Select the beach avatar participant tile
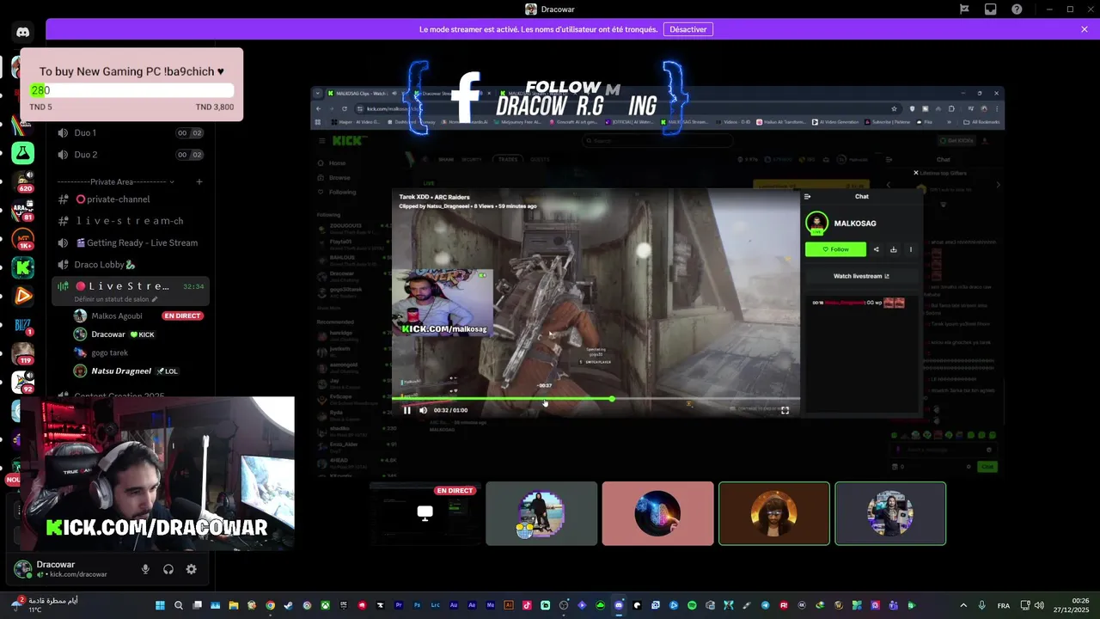Screen dimensions: 1100x619 [541, 513]
